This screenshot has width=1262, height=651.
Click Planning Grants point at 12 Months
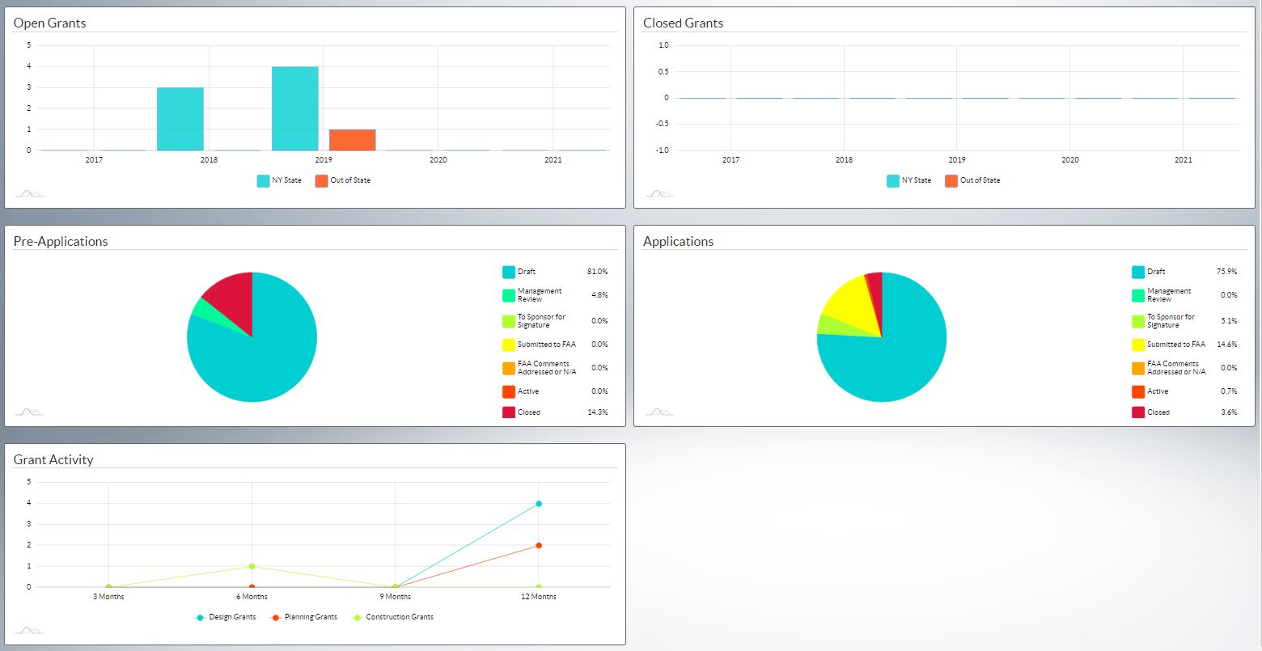coord(539,546)
